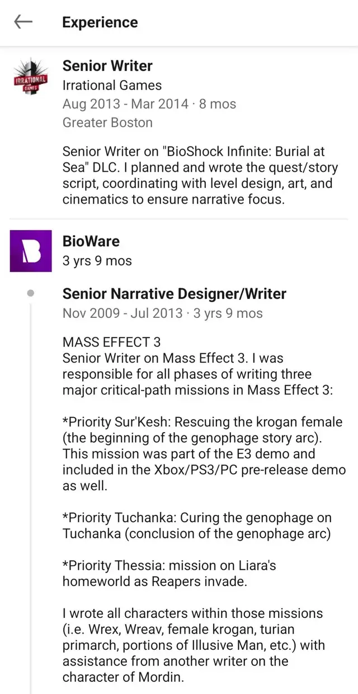The width and height of the screenshot is (358, 694).
Task: Tap the 3 yrs 9 mos BioWare duration
Action: 97,261
